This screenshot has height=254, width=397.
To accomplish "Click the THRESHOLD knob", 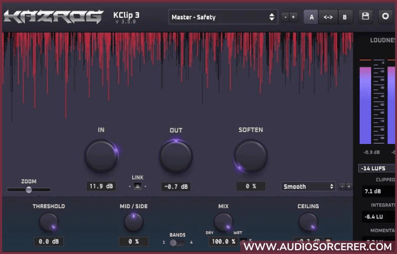I will 49,222.
